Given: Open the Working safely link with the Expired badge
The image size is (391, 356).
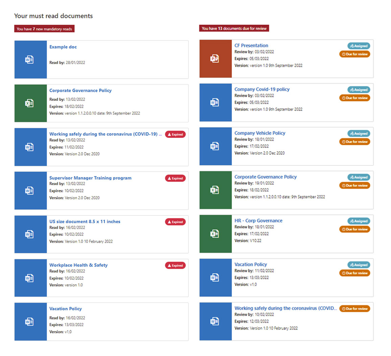Looking at the screenshot, I should pos(106,134).
